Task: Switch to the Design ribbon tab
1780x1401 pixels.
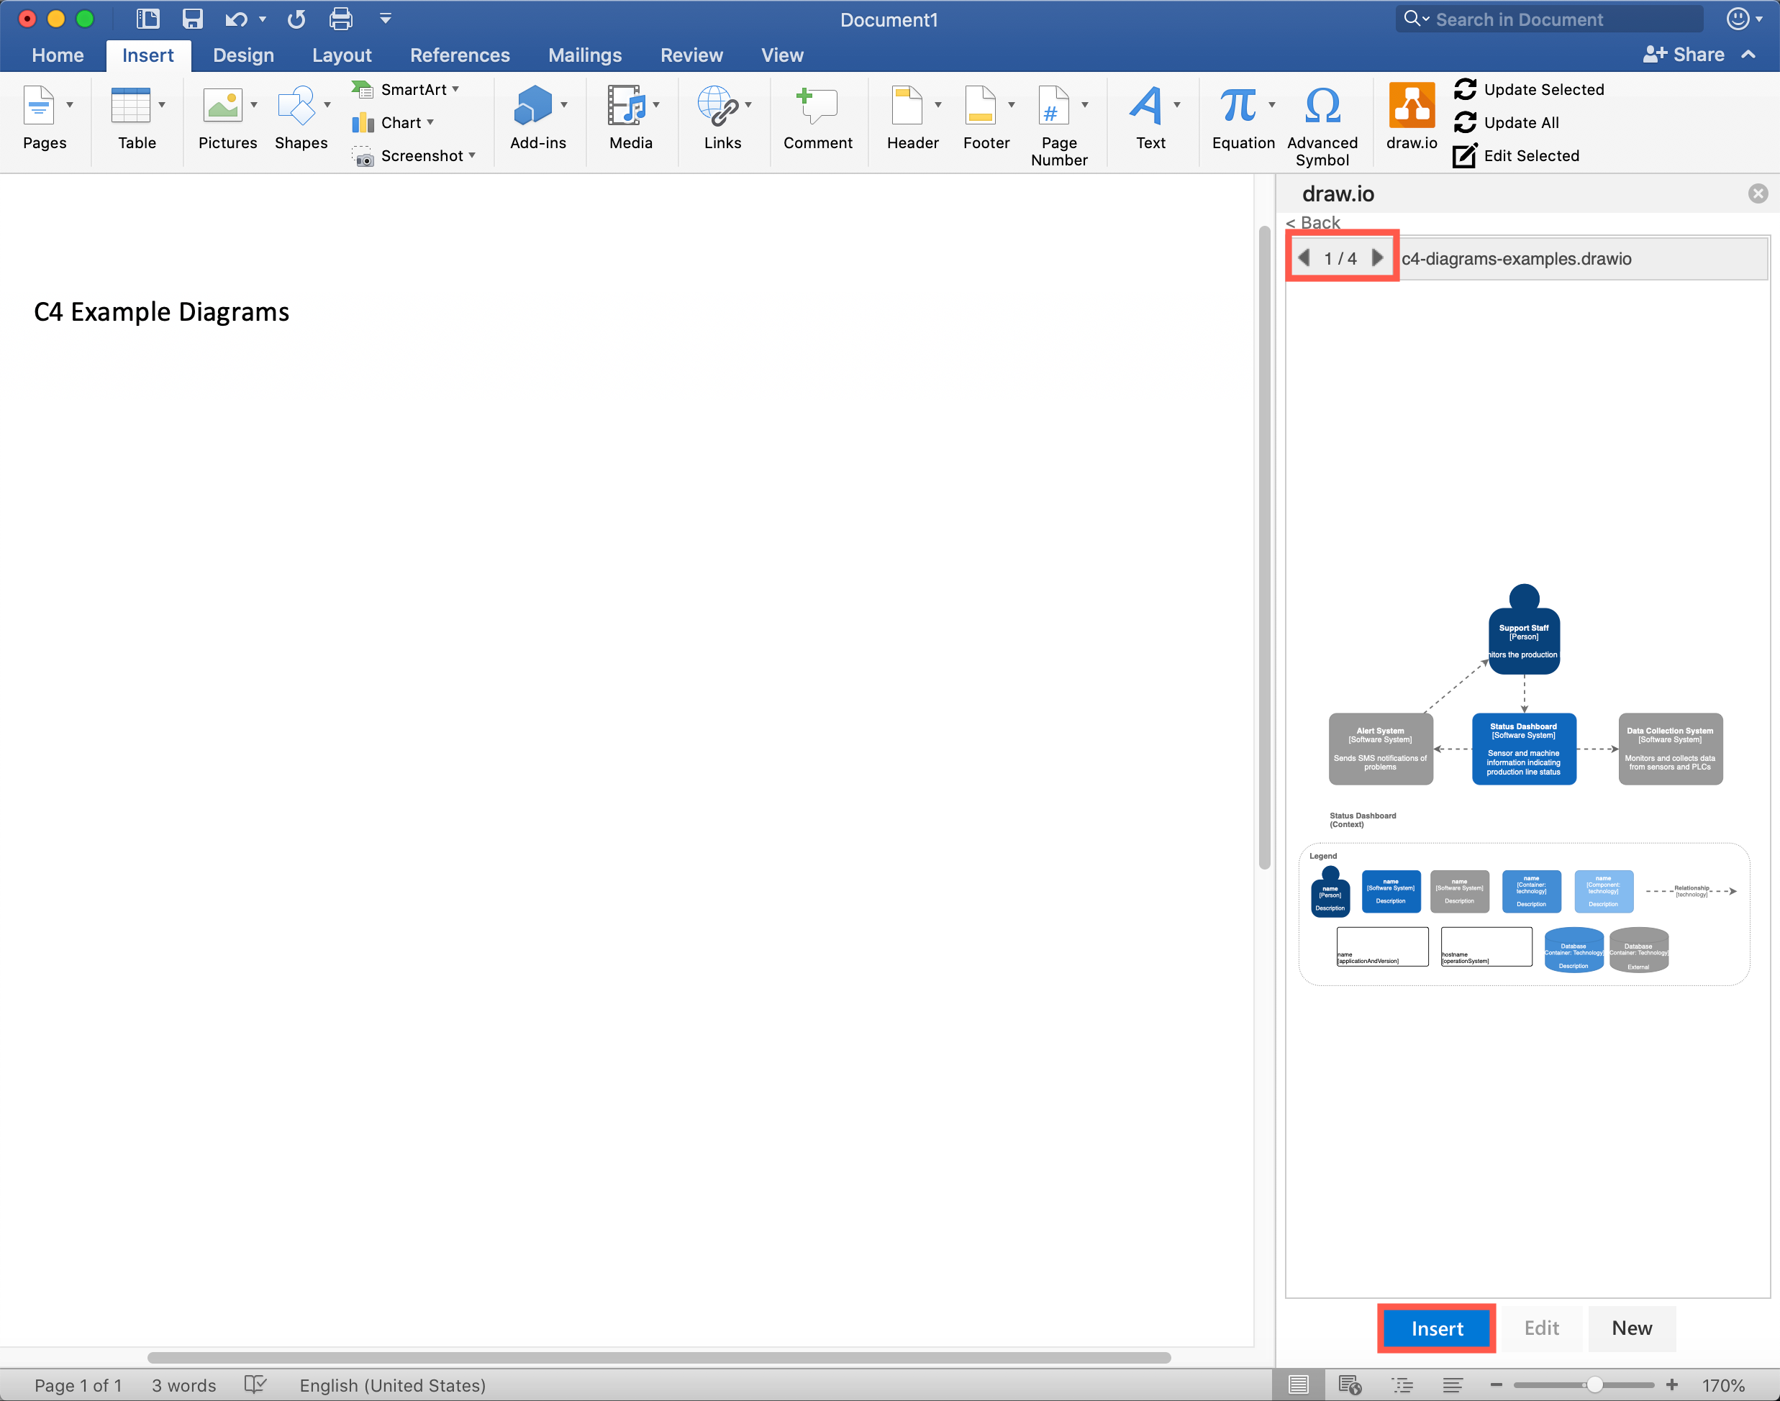Action: 242,55
